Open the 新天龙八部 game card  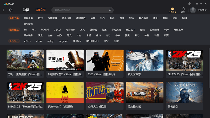[145, 63]
